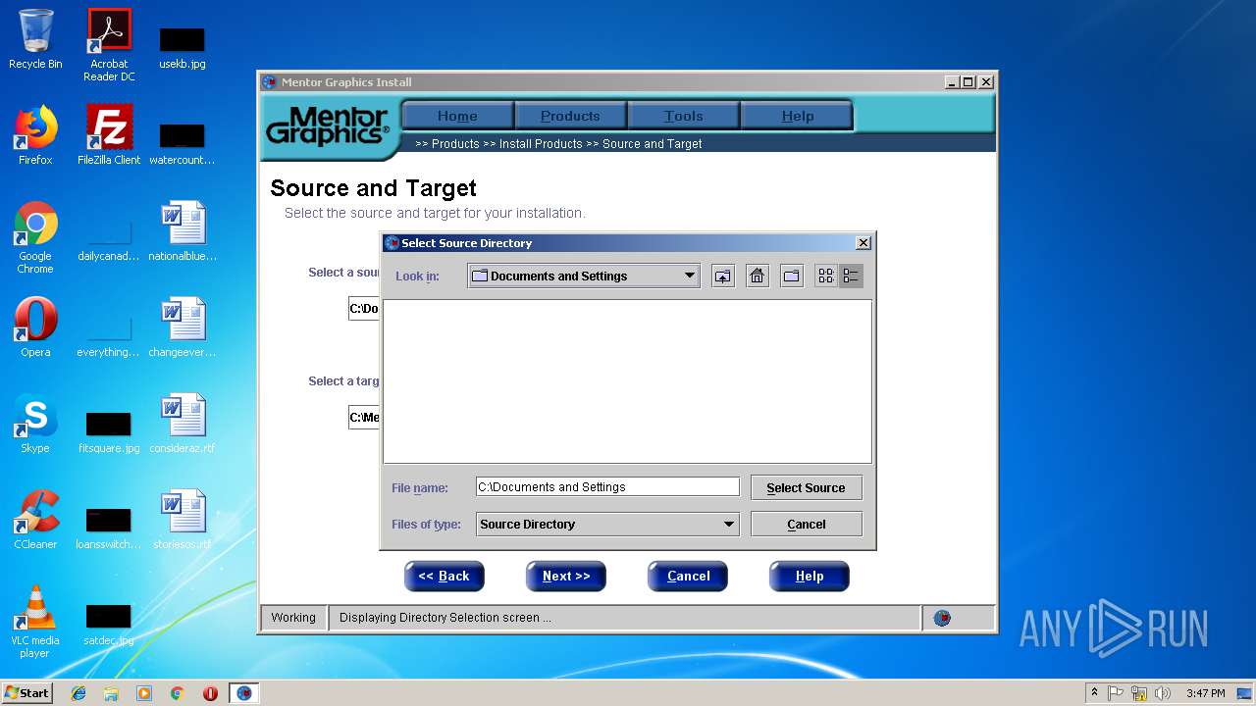Expand the Look in folder dropdown

(690, 277)
